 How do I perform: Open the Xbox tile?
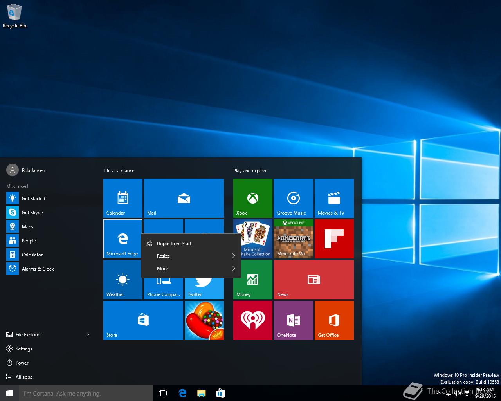click(253, 198)
